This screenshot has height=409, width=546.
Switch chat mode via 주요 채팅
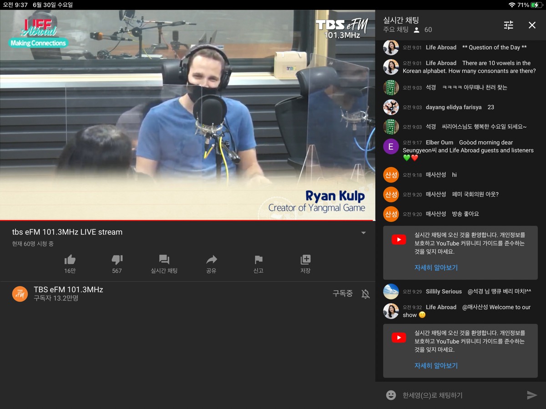point(396,30)
